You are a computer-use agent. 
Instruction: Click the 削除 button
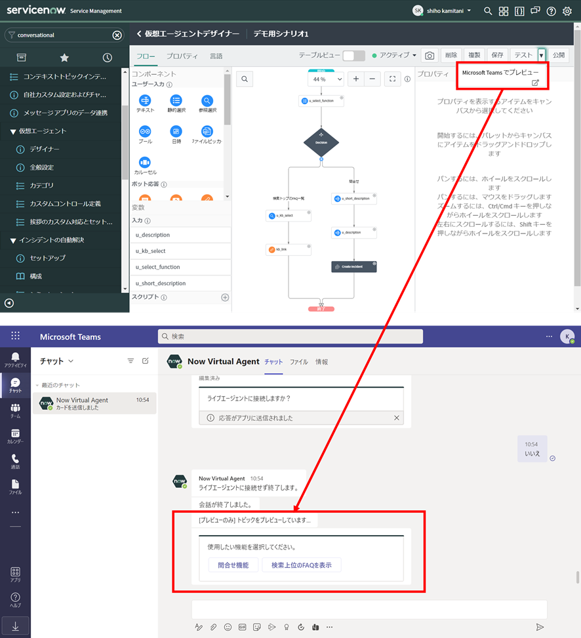pyautogui.click(x=451, y=55)
